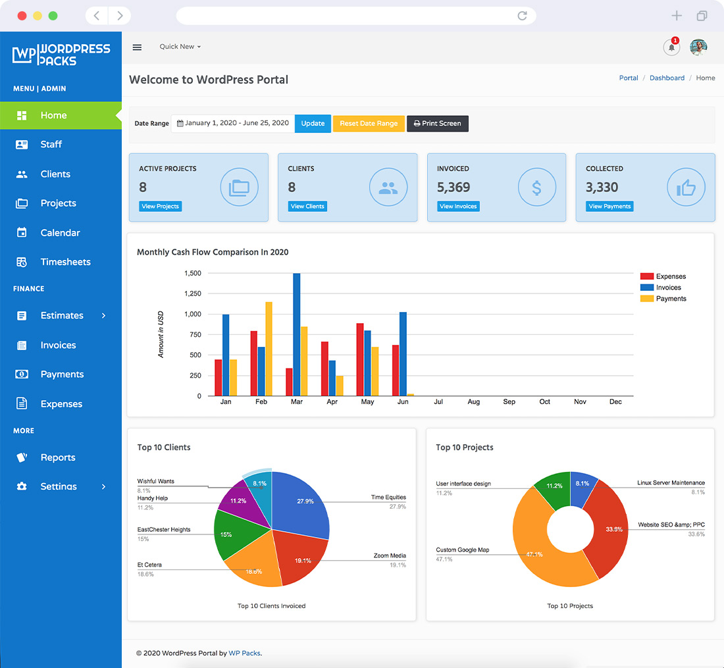Click the Invoiced dollar sign icon
This screenshot has height=668, width=724.
coord(536,188)
